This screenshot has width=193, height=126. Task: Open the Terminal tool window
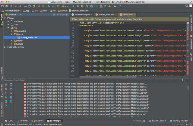pyautogui.click(x=22, y=121)
